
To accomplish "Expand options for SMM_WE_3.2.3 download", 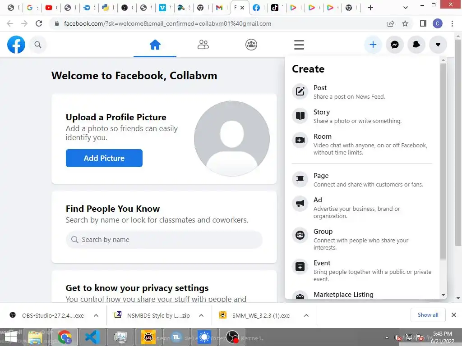I will (x=306, y=315).
